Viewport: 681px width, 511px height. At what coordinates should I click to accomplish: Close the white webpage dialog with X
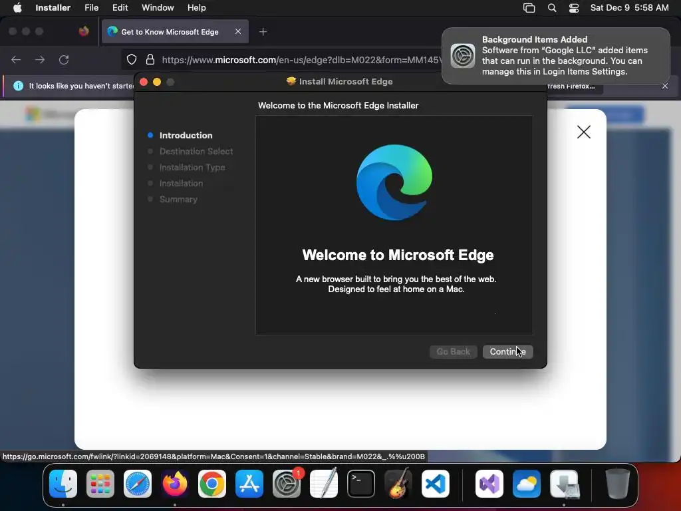pos(584,132)
